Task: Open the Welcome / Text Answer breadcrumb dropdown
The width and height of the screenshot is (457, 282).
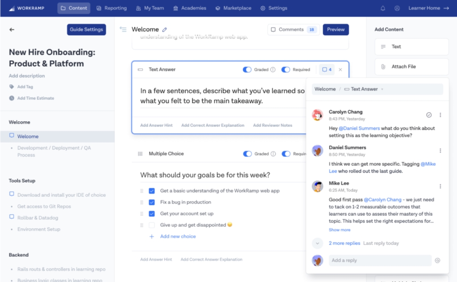Action: 377,89
